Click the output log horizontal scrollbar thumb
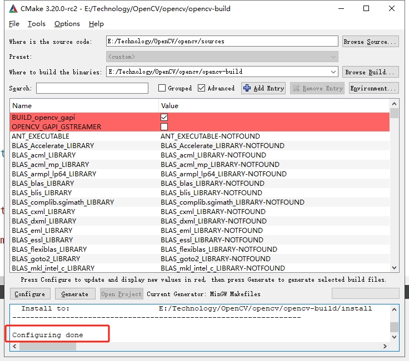 pos(48,346)
